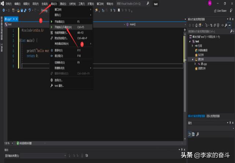Click the gear icon next to 选项 menu entry
Image resolution: width=235 pixels, height=163 pixels.
click(x=52, y=80)
